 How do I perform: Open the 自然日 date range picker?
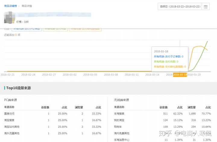pyautogui.click(x=180, y=7)
